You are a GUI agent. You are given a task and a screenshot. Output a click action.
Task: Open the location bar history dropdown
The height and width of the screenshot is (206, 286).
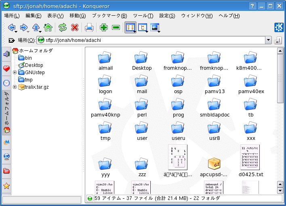point(268,40)
